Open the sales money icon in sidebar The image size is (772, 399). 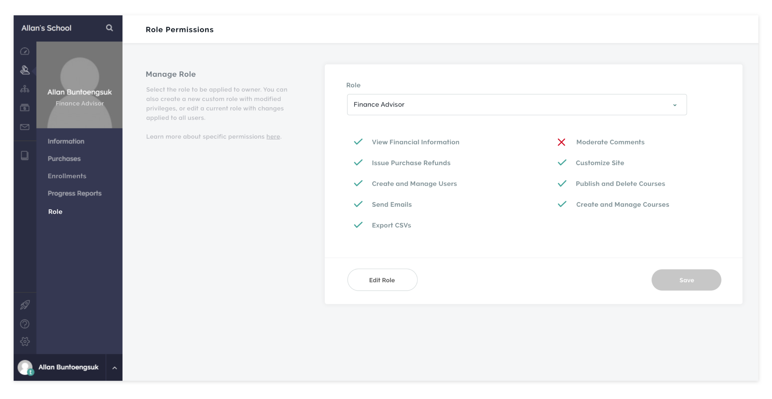pyautogui.click(x=25, y=108)
